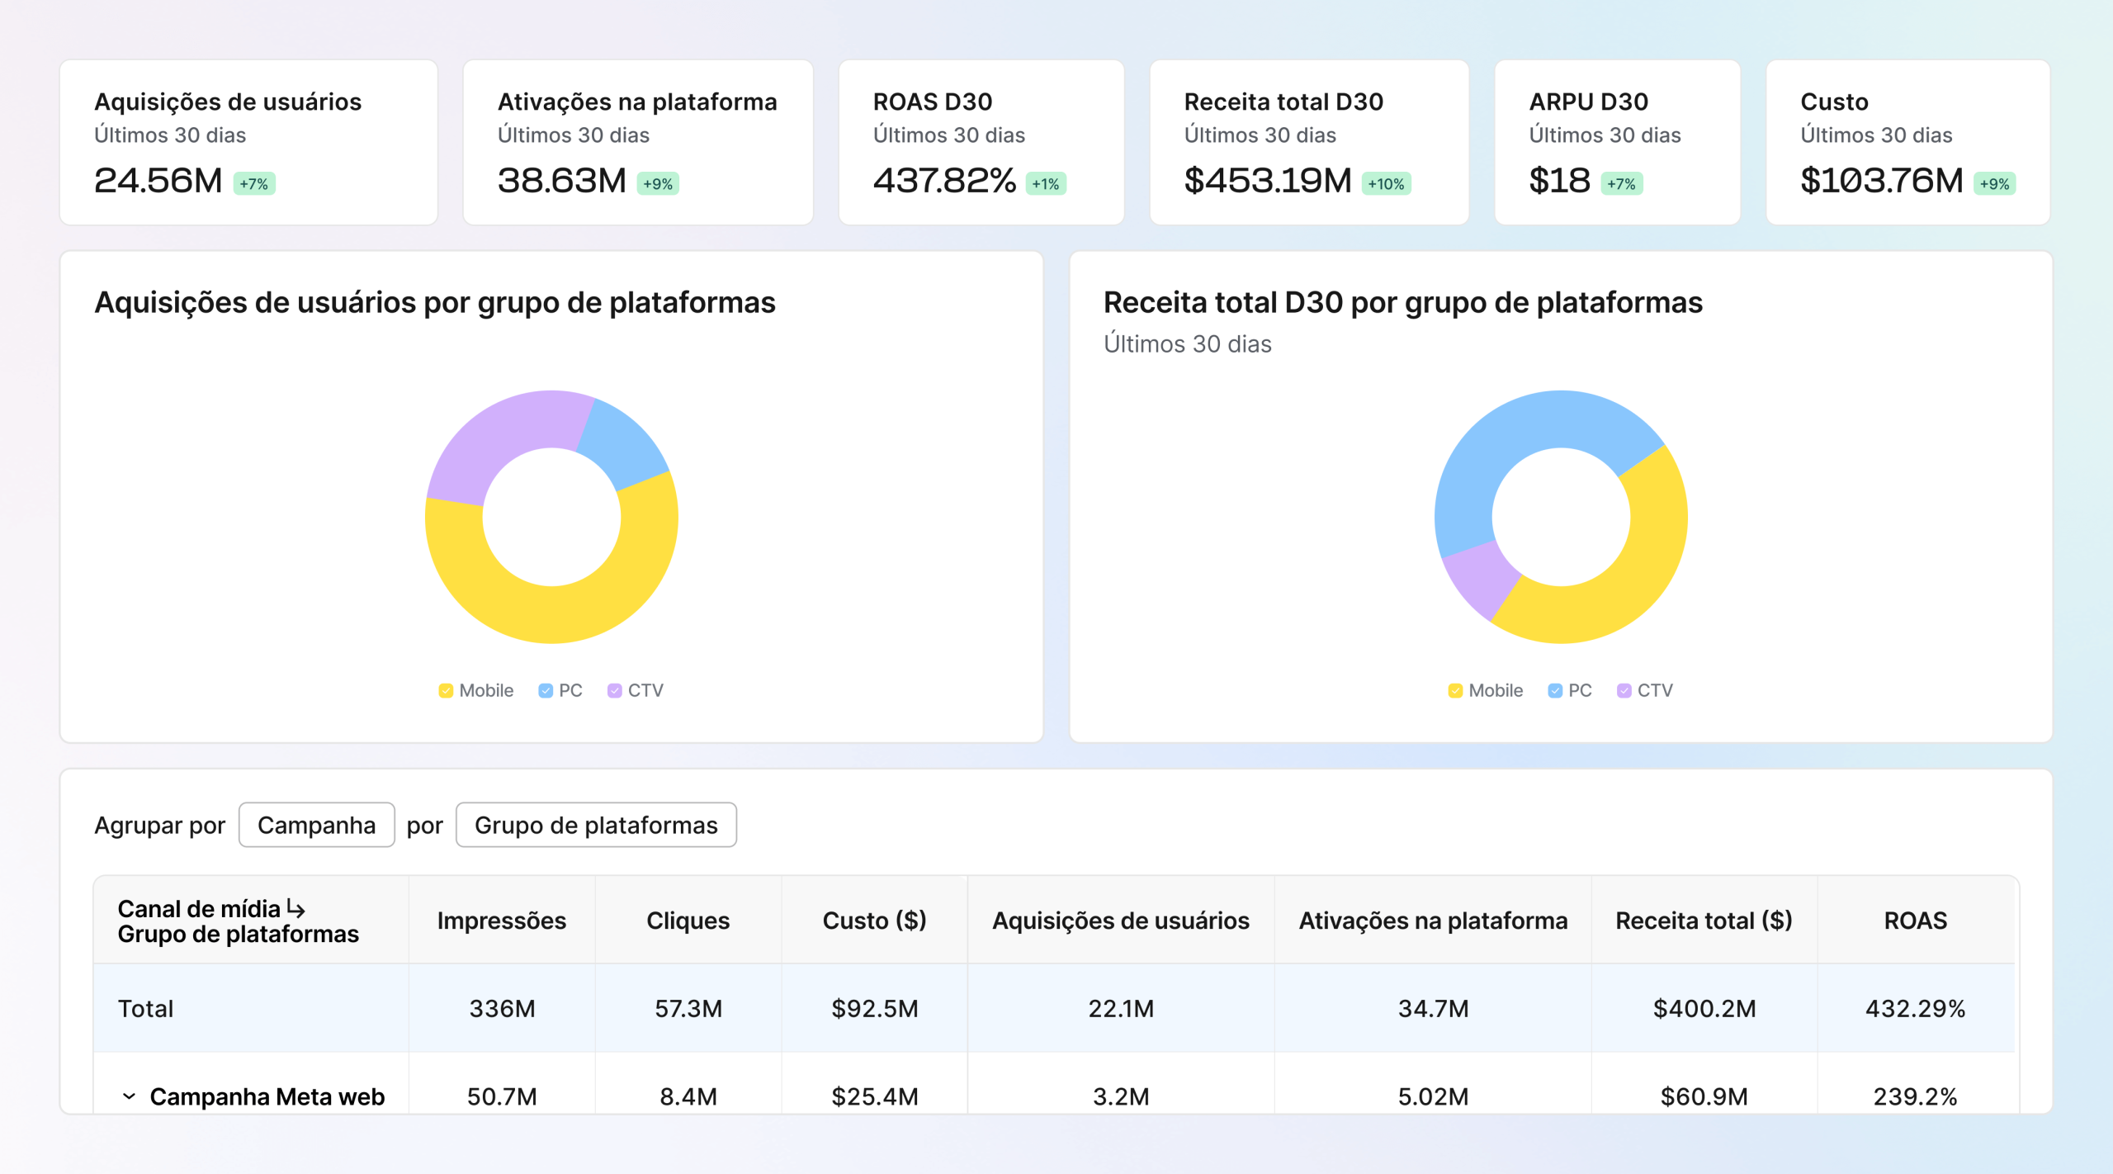The image size is (2113, 1174).
Task: Uncheck PC in the Aquisições chart legend
Action: (x=546, y=690)
